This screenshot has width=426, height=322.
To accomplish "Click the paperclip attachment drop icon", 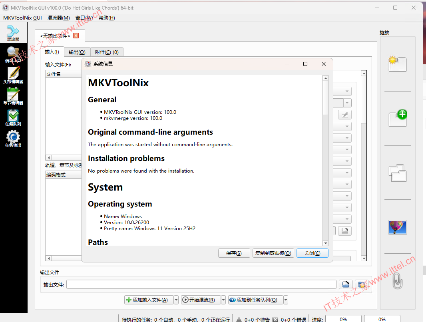I will pyautogui.click(x=398, y=281).
